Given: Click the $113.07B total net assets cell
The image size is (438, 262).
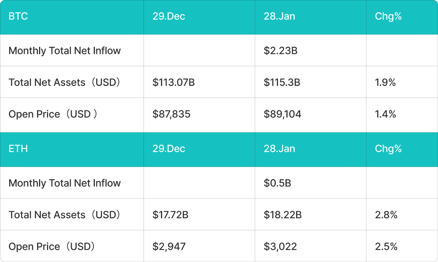Looking at the screenshot, I should [x=174, y=83].
